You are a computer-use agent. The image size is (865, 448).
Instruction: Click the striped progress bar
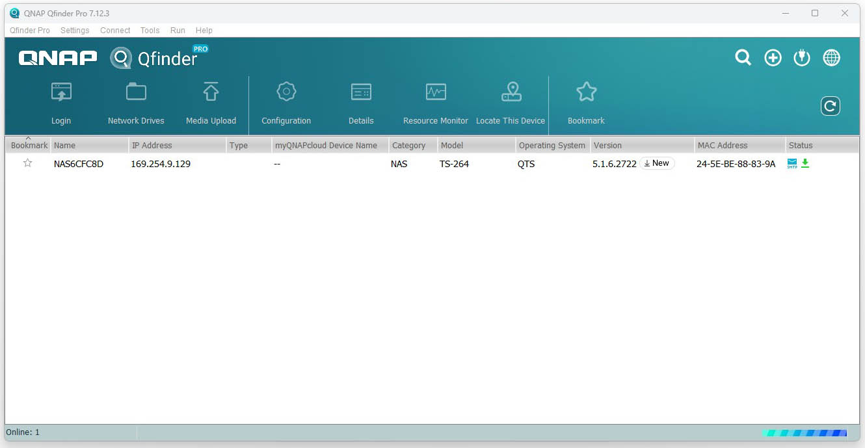click(x=805, y=432)
